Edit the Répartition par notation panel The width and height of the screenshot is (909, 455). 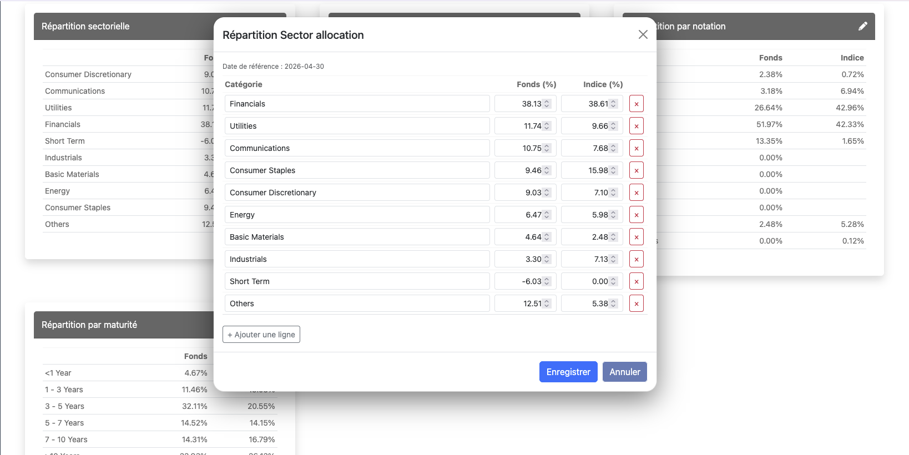coord(862,26)
